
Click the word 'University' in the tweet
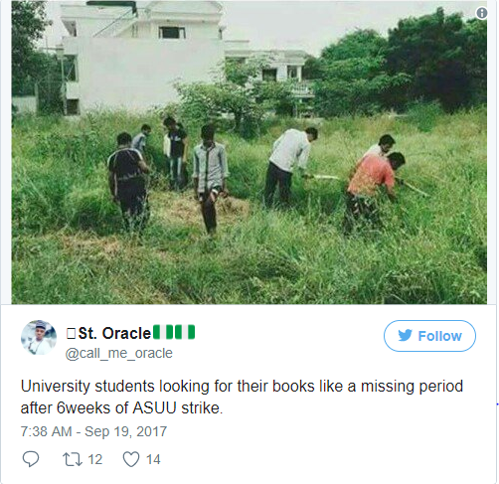point(56,387)
